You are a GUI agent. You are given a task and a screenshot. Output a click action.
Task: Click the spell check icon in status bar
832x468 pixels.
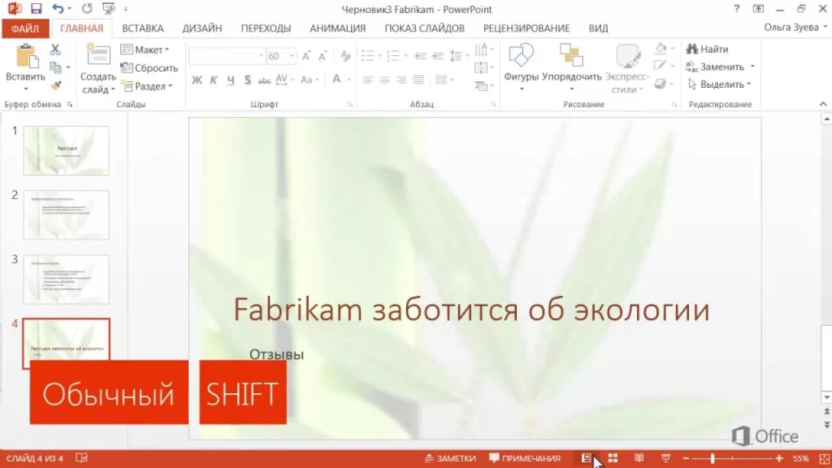coord(82,458)
